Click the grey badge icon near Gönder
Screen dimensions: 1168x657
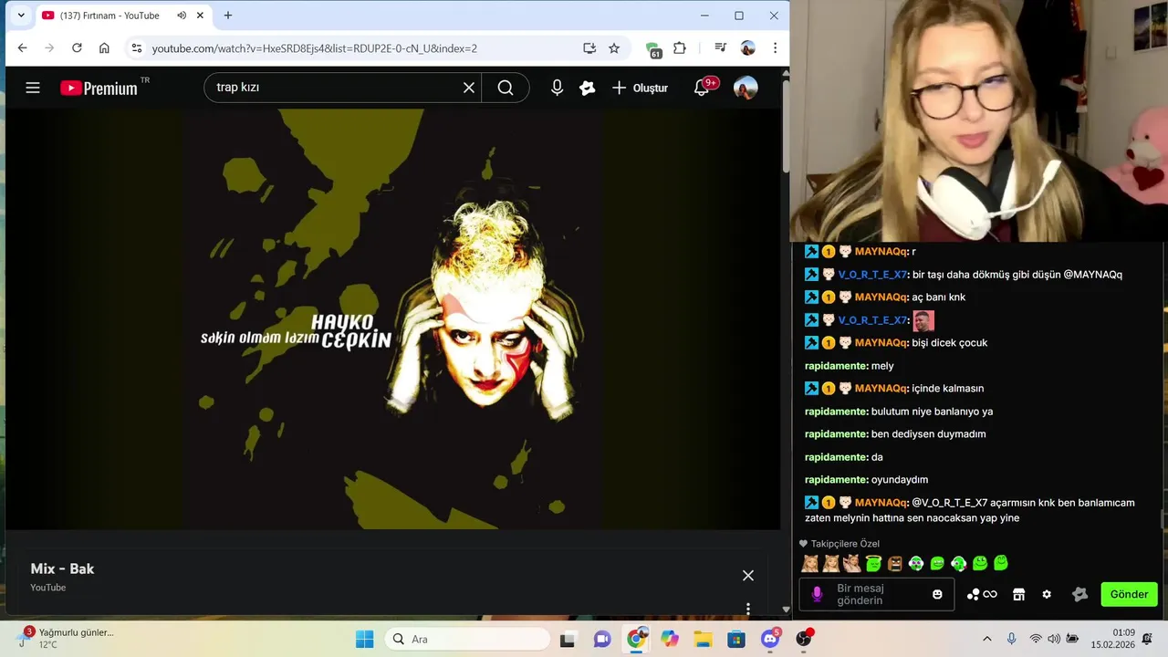1080,594
